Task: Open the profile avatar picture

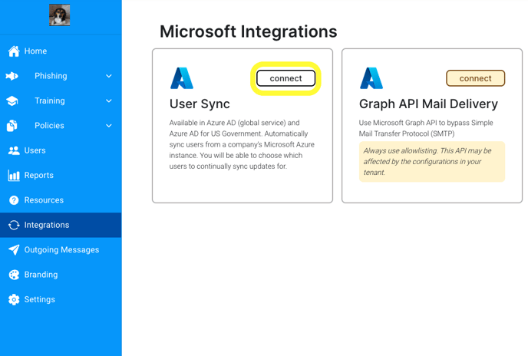Action: pyautogui.click(x=60, y=15)
